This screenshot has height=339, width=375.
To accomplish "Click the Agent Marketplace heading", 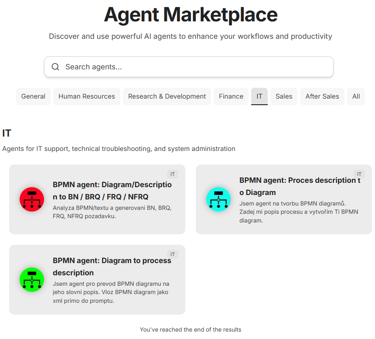I will pyautogui.click(x=191, y=15).
